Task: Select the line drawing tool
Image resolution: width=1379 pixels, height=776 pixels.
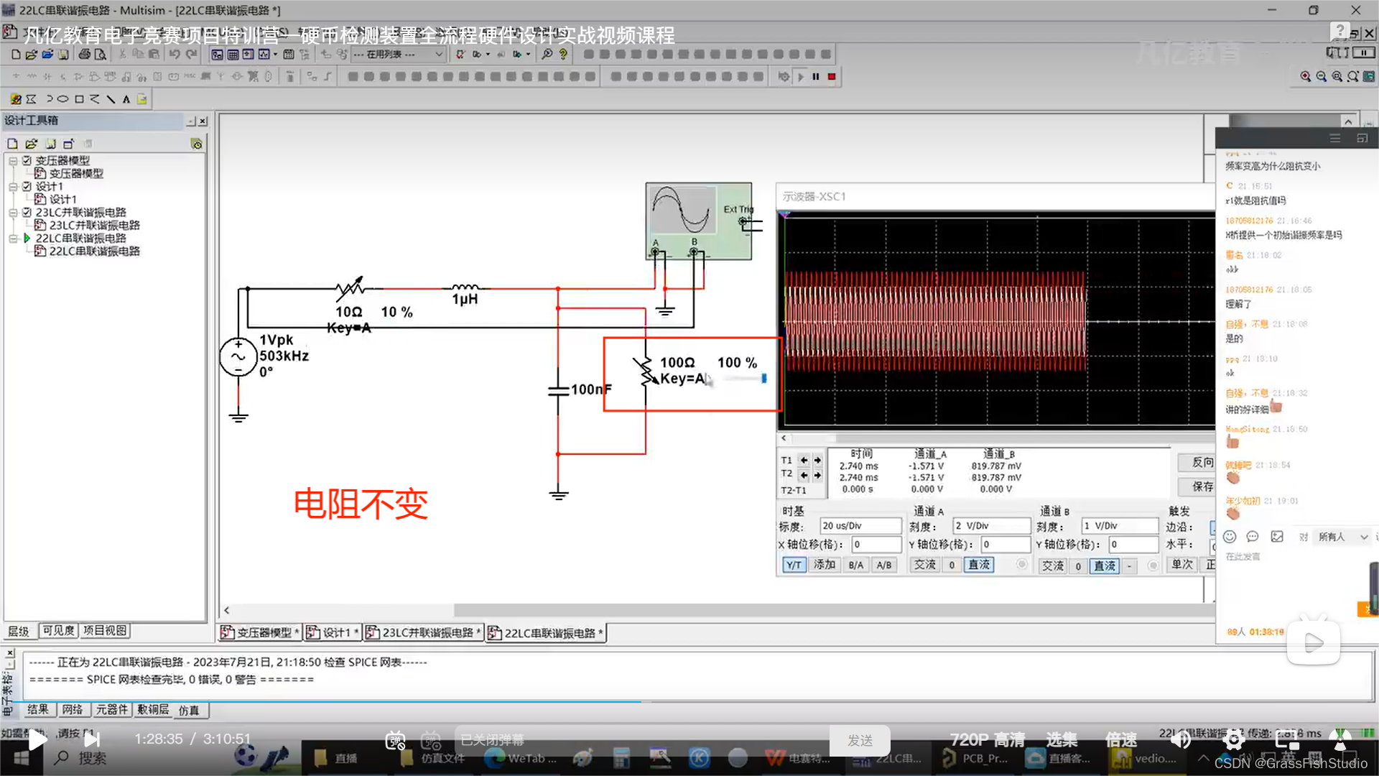Action: tap(111, 99)
